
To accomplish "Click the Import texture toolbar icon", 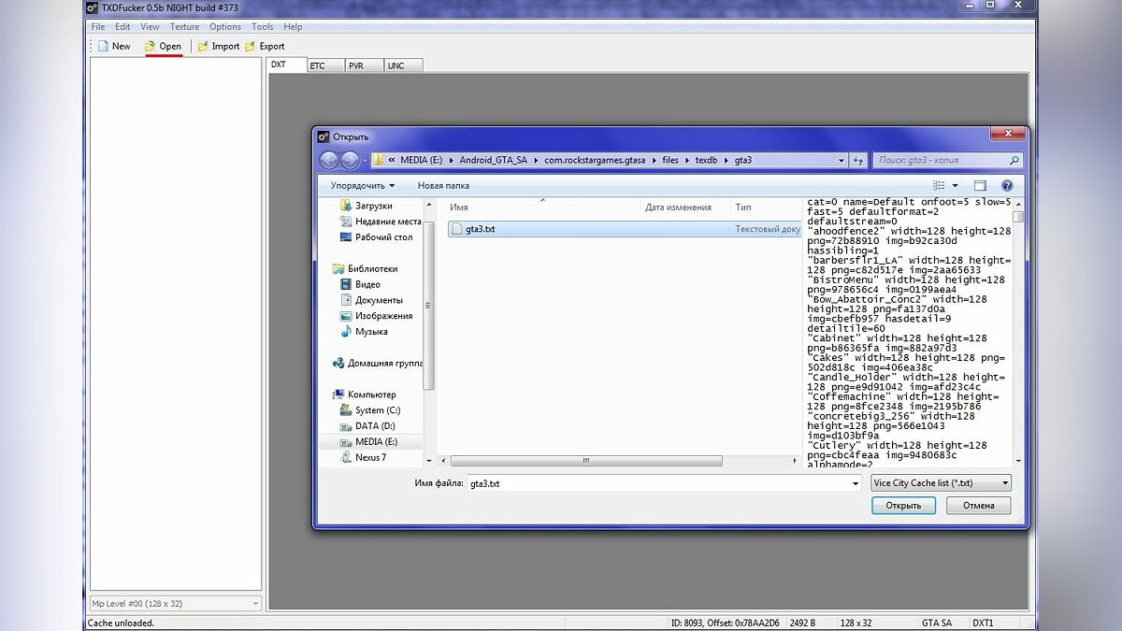I will (203, 46).
